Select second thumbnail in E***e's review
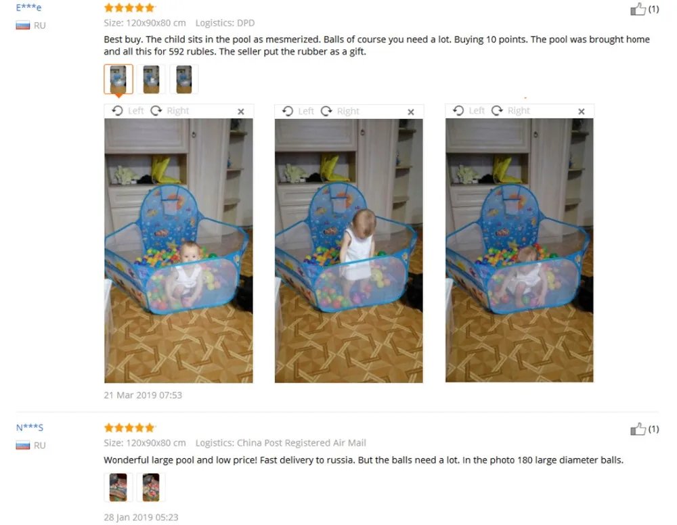This screenshot has height=525, width=677. 151,79
